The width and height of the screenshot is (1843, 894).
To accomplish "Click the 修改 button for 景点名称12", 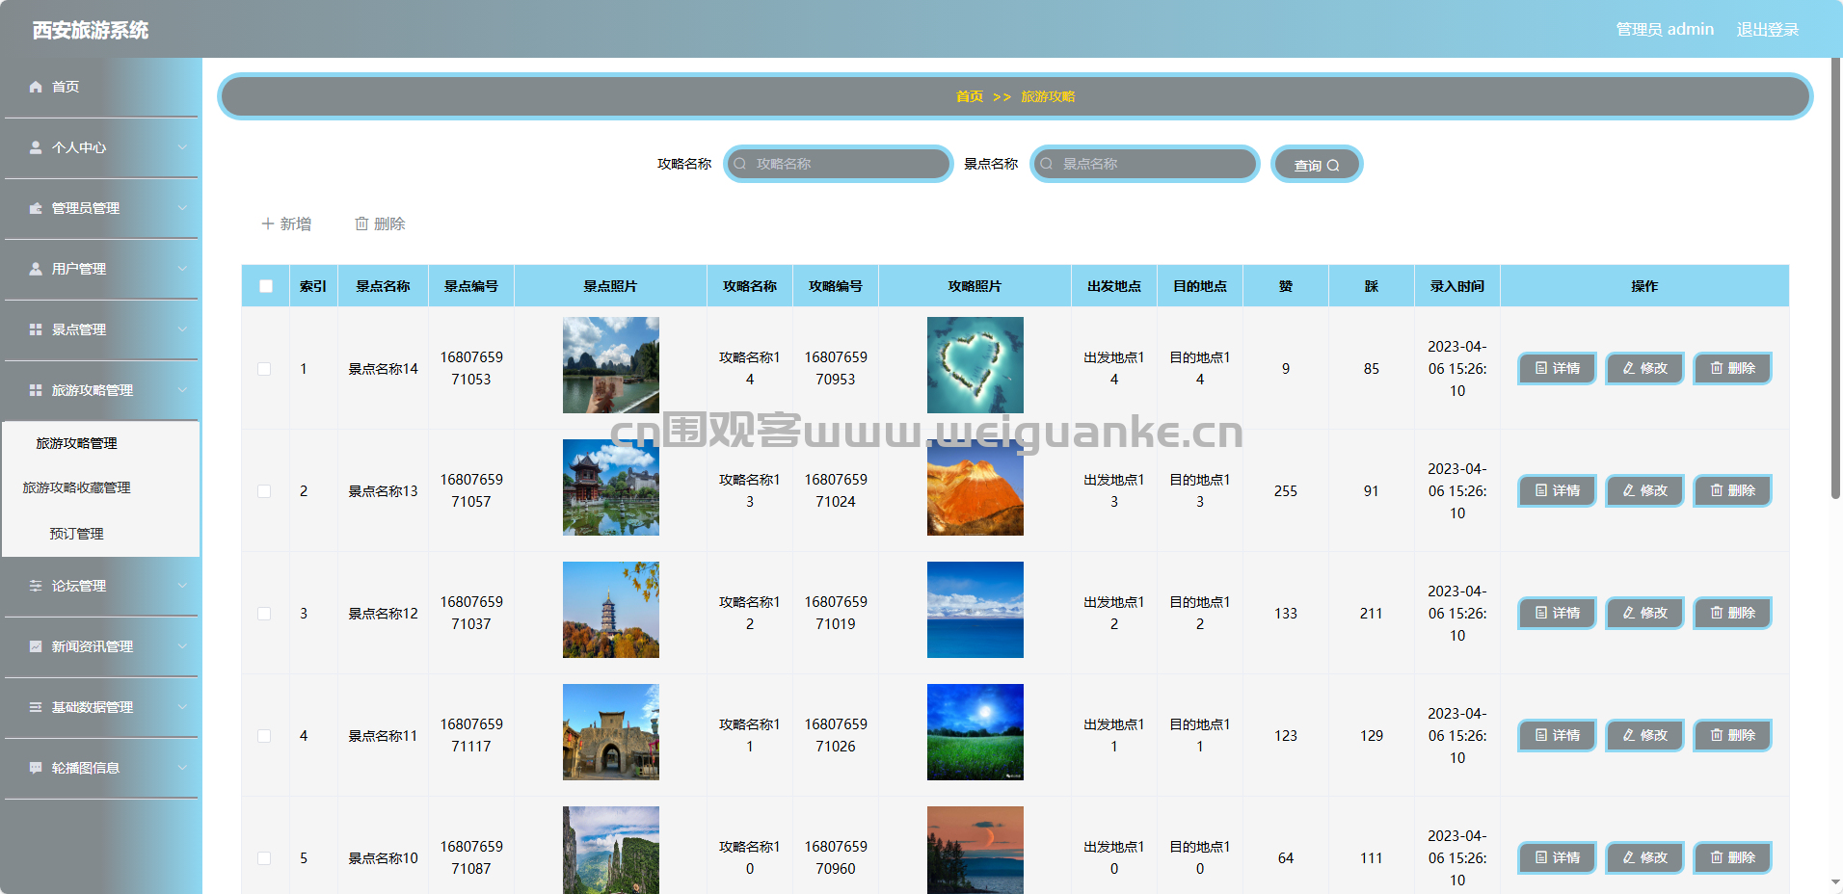I will [1644, 613].
